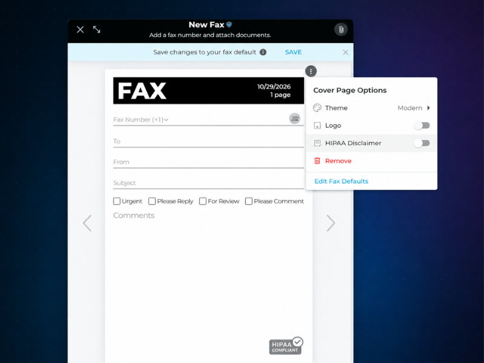
Task: Click the Logo menu entry label
Action: pyautogui.click(x=333, y=126)
